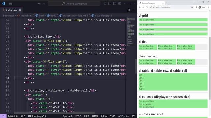Go back in VS Code navigation history
The height and width of the screenshot is (118, 211).
39,4
